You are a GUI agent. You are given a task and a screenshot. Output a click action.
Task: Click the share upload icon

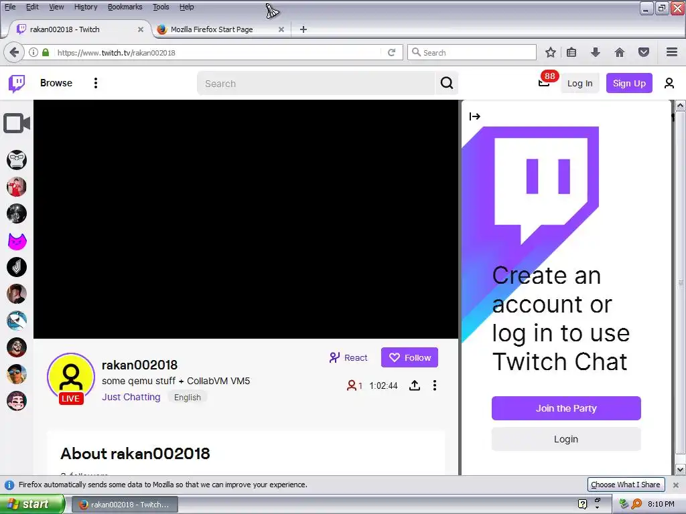pos(415,385)
